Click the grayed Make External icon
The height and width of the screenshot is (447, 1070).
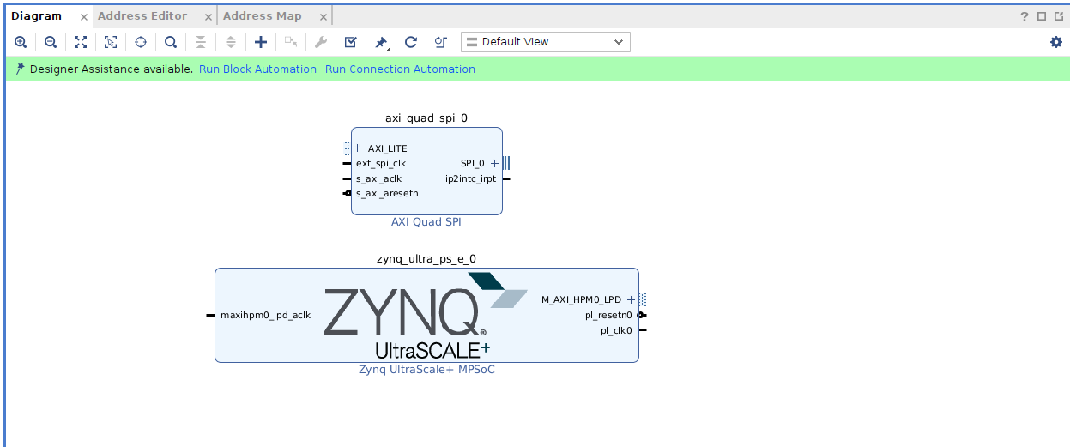point(291,42)
